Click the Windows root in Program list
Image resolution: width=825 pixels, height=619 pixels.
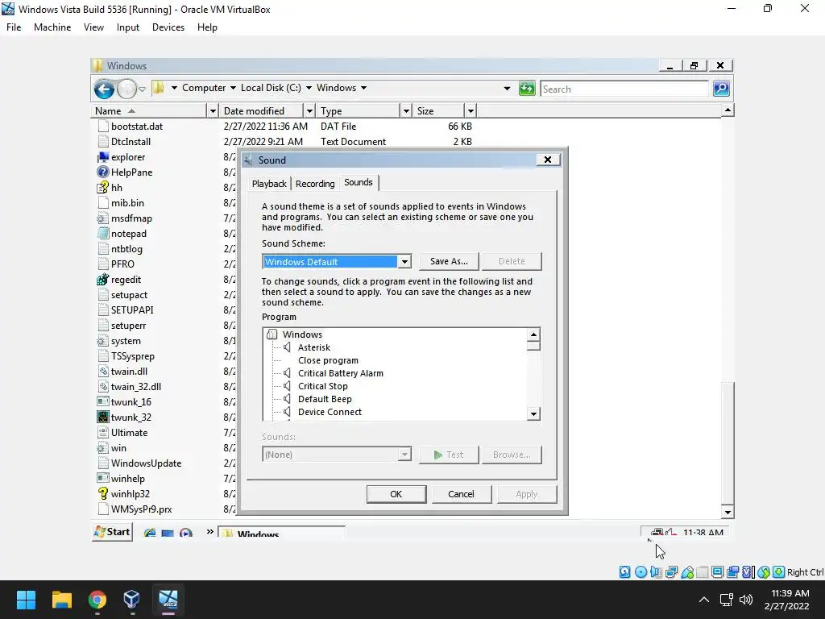point(302,334)
